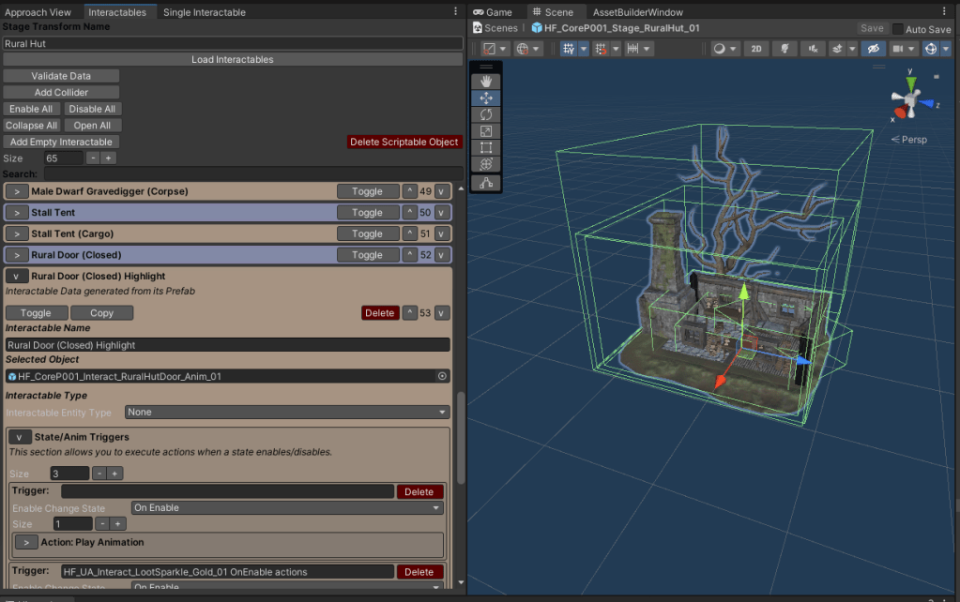
Task: Expand the Stall Tent (Cargo) entry
Action: pyautogui.click(x=17, y=233)
